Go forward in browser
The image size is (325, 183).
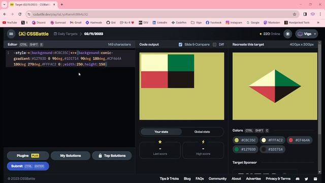(x=12, y=14)
